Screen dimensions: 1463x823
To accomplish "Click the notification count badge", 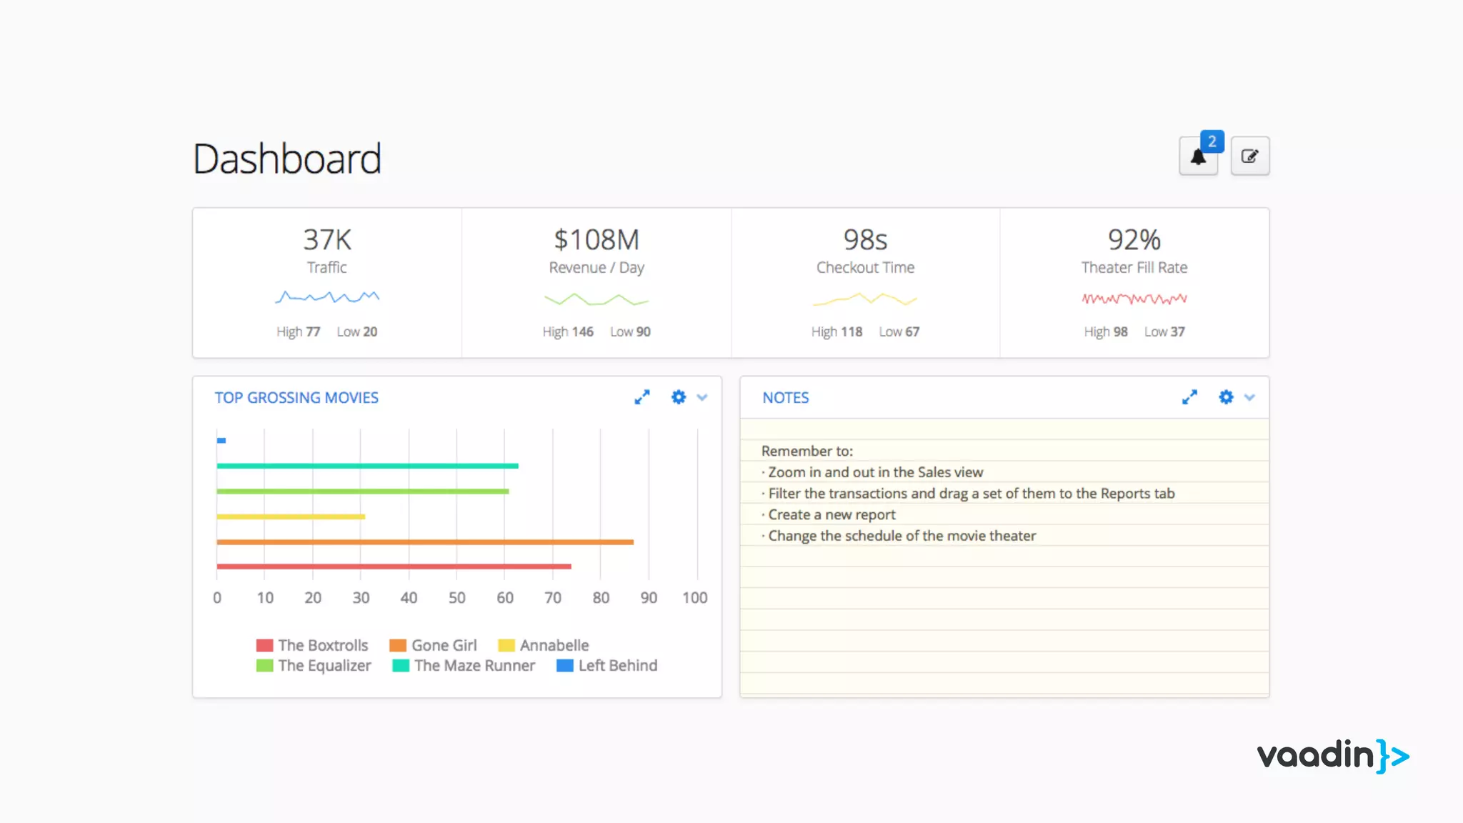I will click(1212, 141).
